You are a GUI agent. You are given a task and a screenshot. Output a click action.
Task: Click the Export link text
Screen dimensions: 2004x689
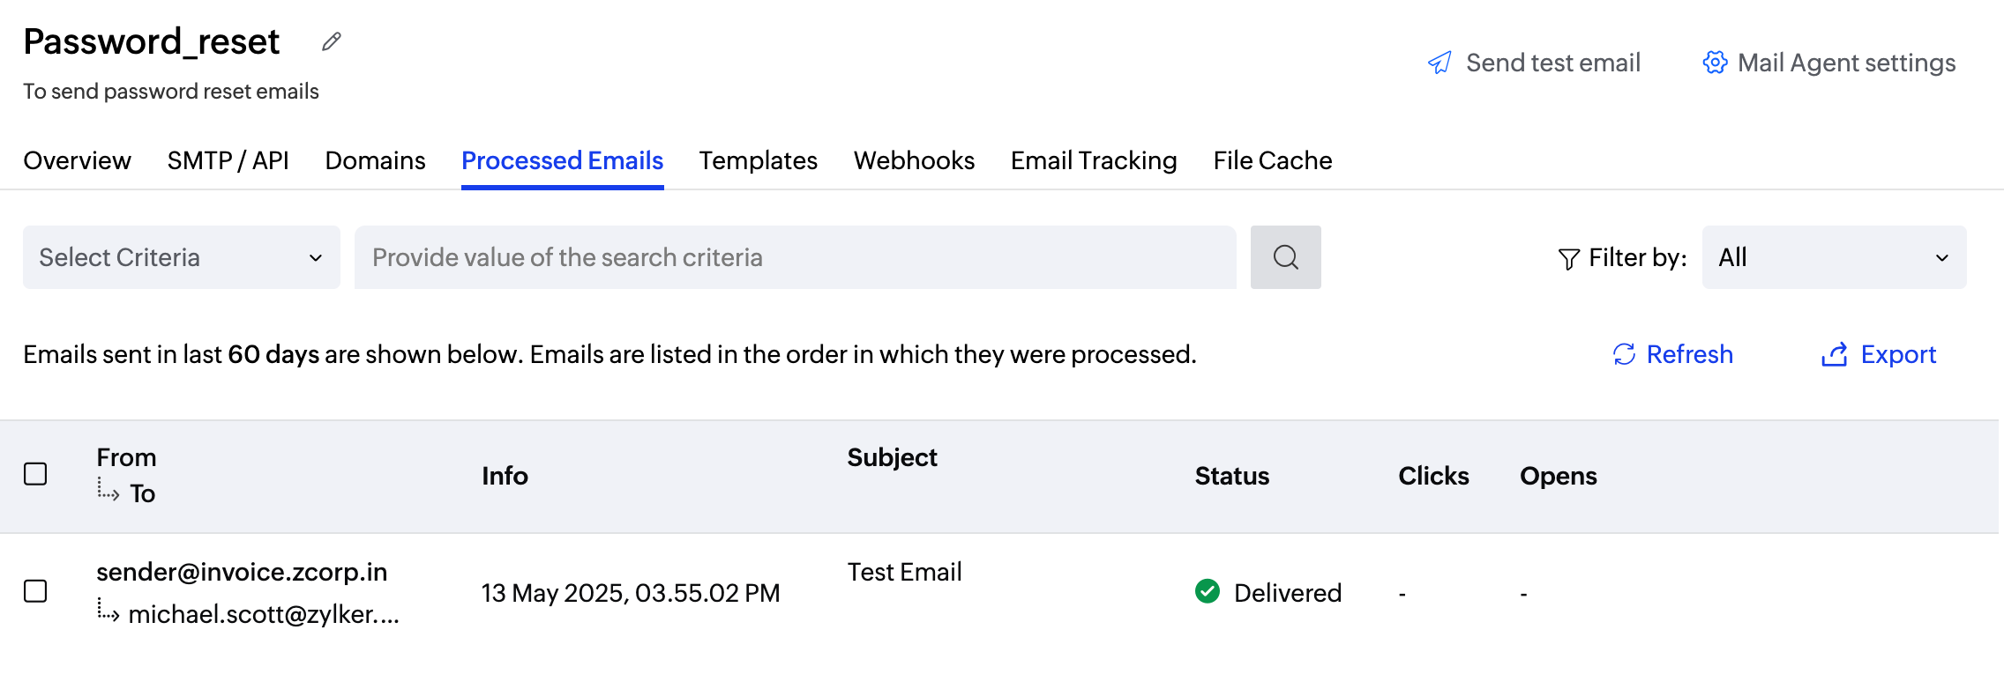1898,354
